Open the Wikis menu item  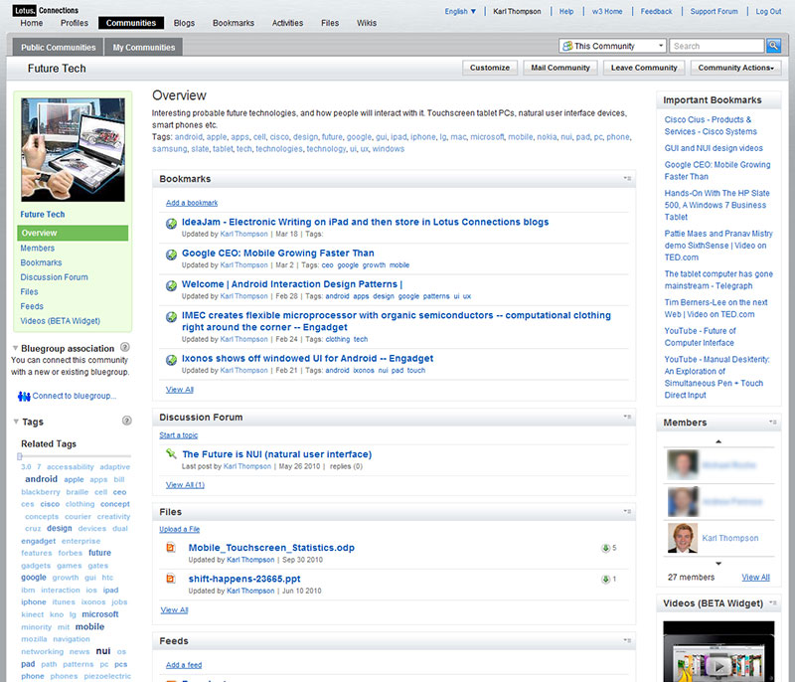tap(367, 23)
